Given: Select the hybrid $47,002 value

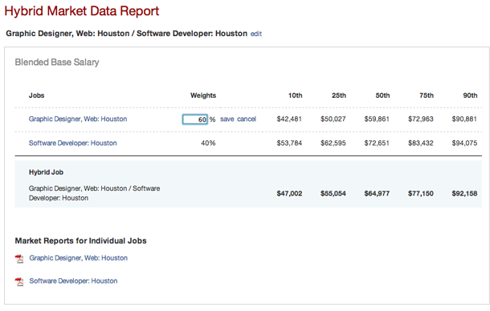Looking at the screenshot, I should click(x=289, y=193).
